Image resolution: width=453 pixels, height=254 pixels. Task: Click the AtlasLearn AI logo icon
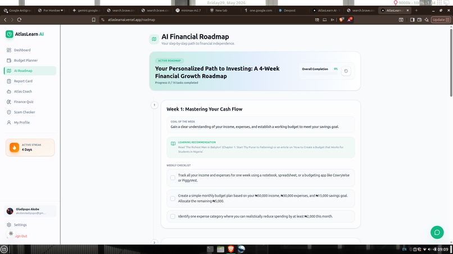pos(9,34)
